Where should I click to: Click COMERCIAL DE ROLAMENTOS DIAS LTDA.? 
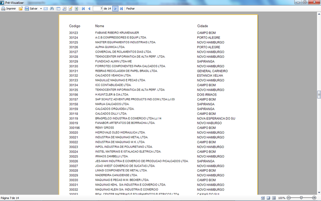tap(123, 52)
